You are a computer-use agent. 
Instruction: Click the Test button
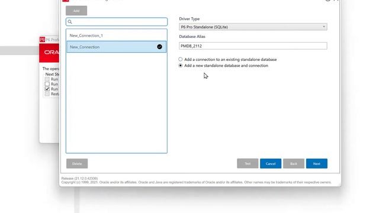pyautogui.click(x=248, y=163)
